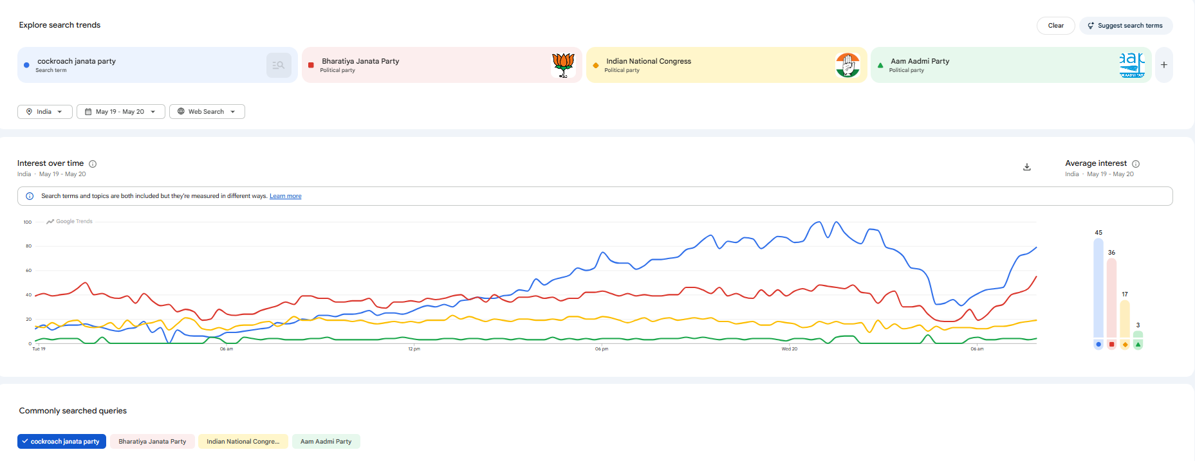Add a comparison term with plus icon
This screenshot has width=1195, height=461.
[x=1163, y=65]
